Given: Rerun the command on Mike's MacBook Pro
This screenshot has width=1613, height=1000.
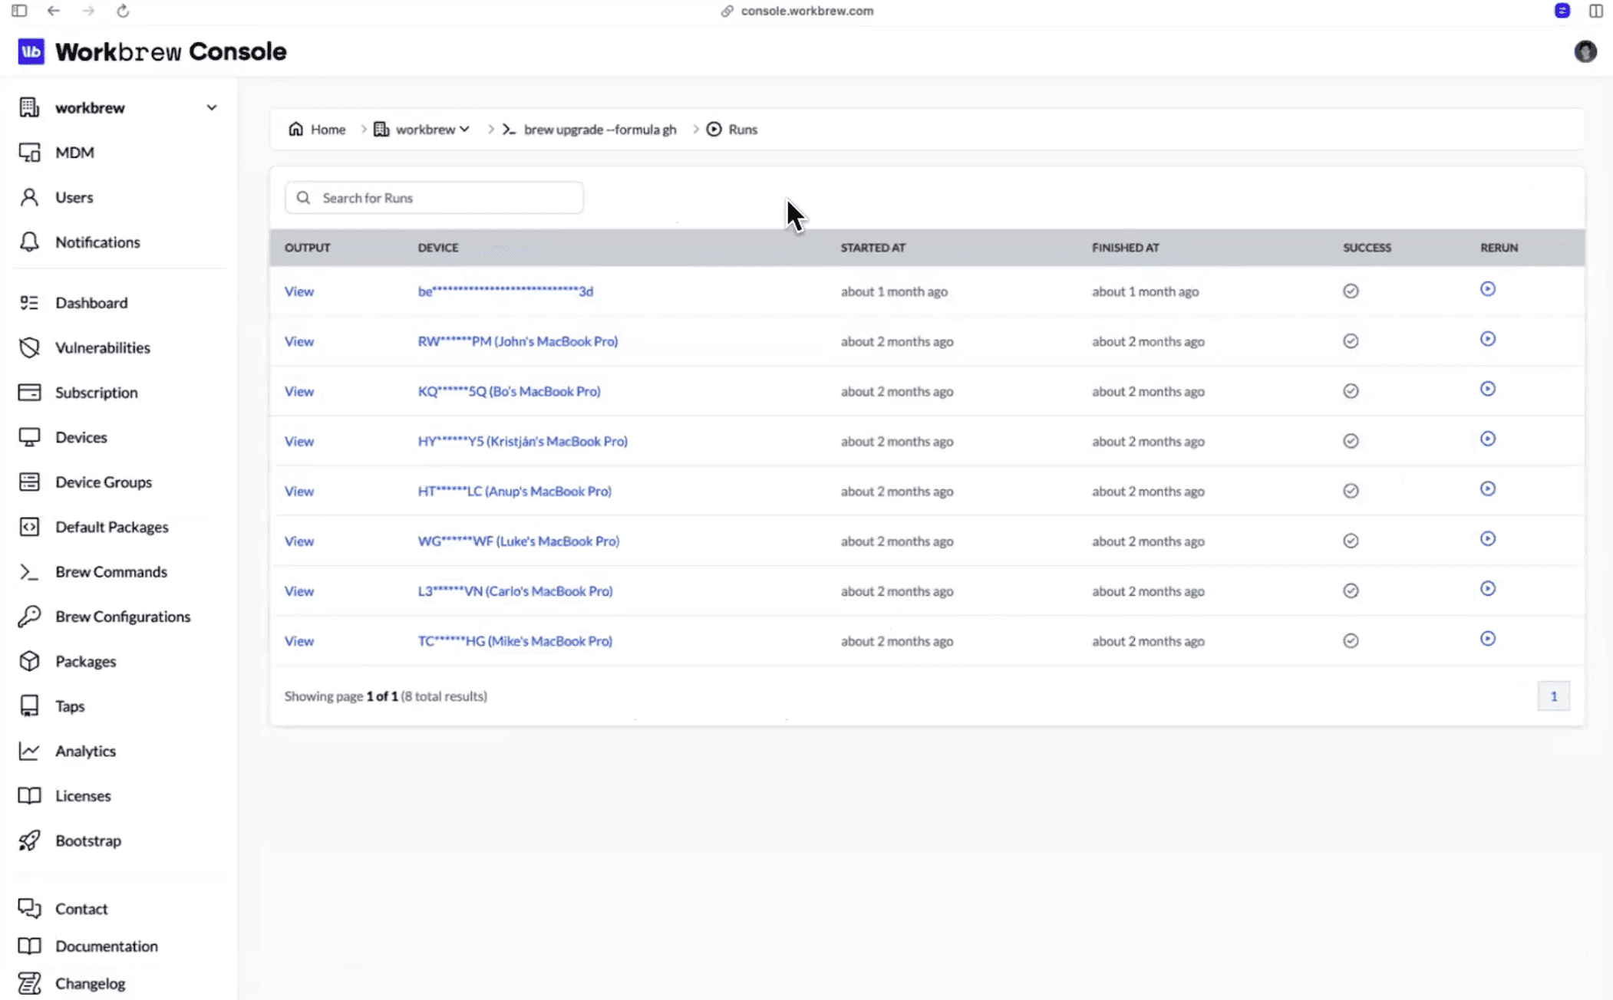Looking at the screenshot, I should (1487, 639).
